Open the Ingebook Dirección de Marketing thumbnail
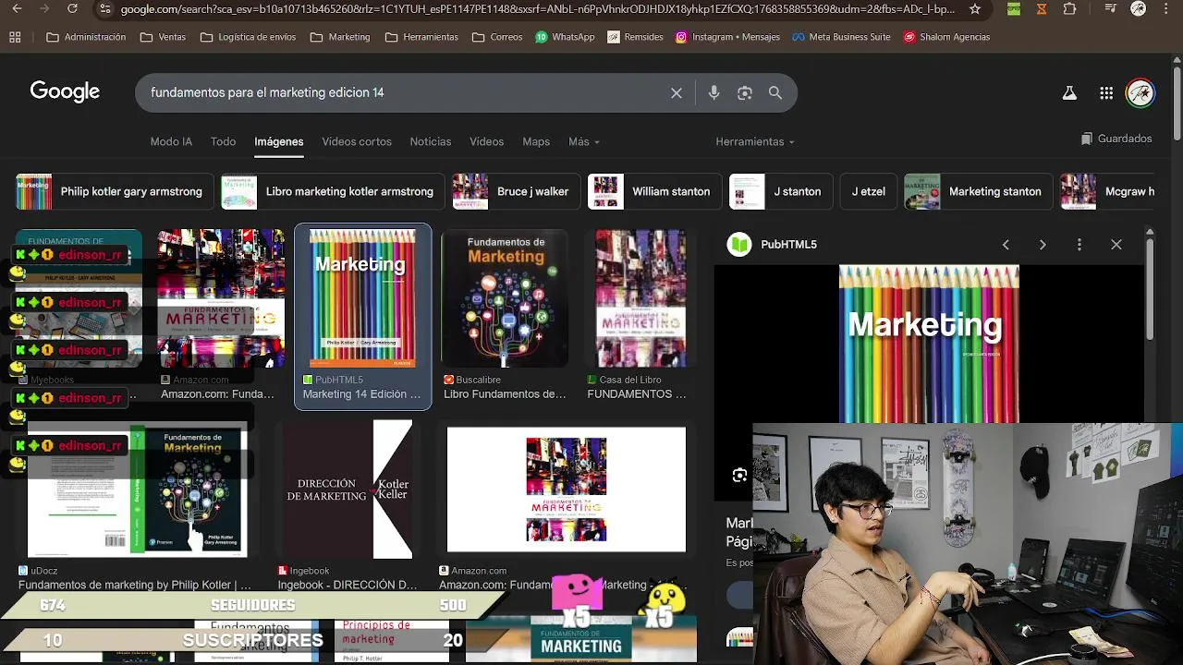This screenshot has width=1183, height=665. click(x=348, y=490)
